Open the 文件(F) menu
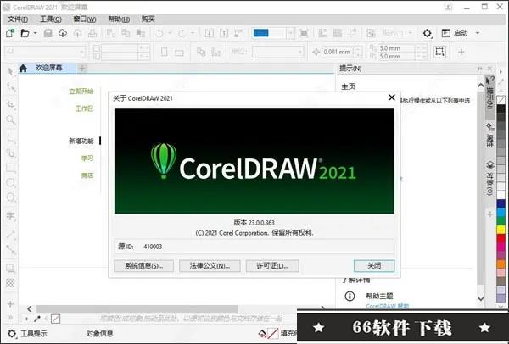This screenshot has width=509, height=344. coord(18,19)
